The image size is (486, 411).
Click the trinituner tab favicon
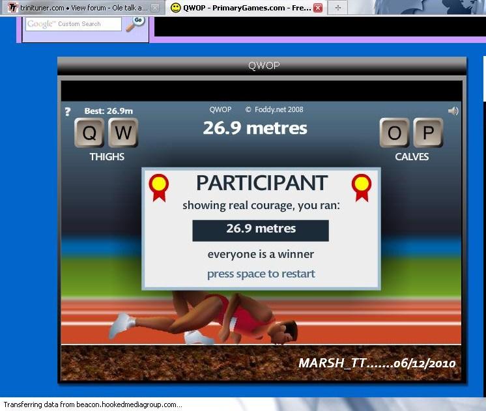(13, 7)
